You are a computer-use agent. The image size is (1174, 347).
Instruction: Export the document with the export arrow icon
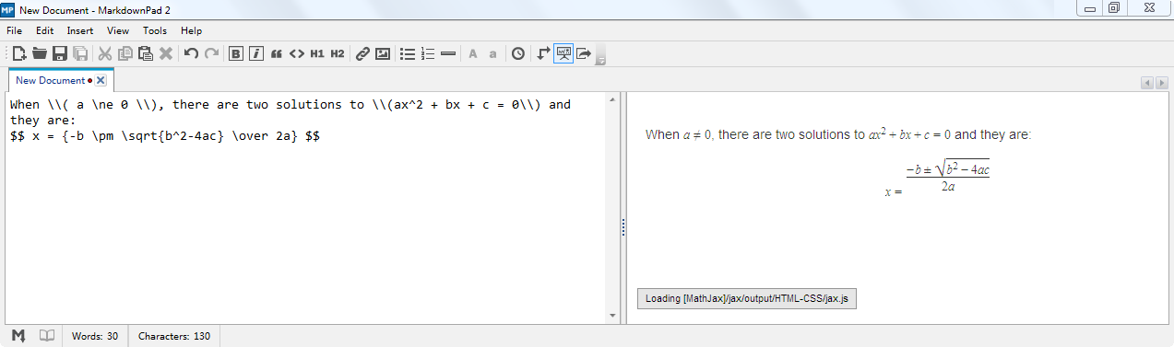point(584,53)
